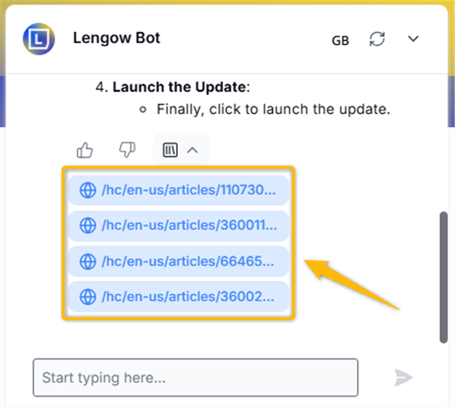The image size is (455, 408).
Task: Open the GB language selector
Action: click(340, 41)
